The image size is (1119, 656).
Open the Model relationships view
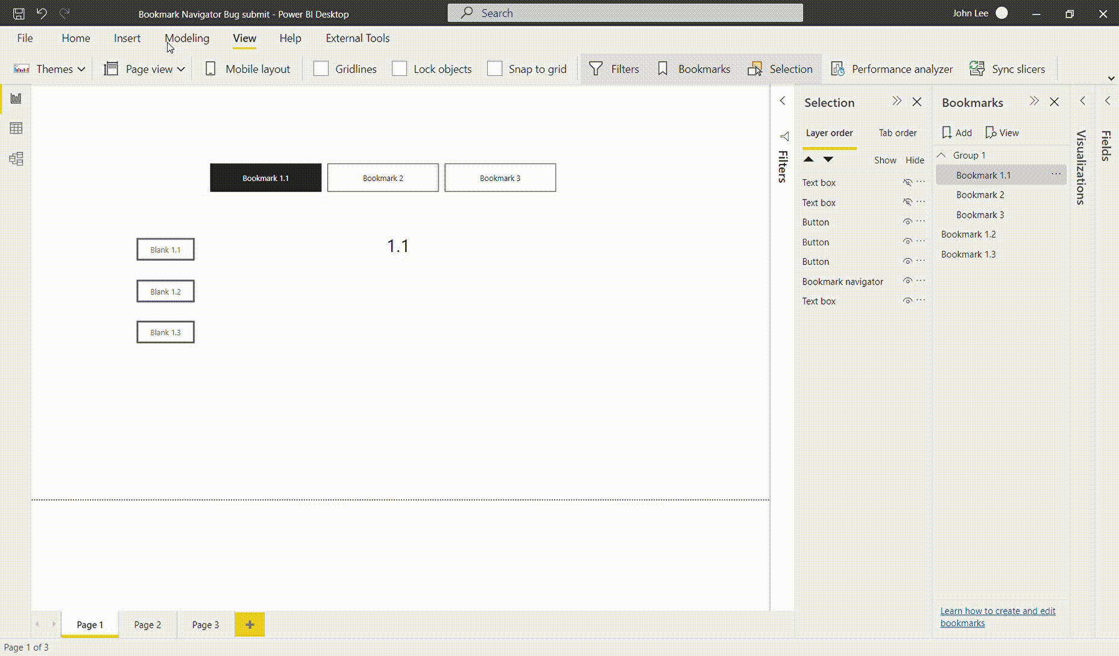(x=16, y=159)
